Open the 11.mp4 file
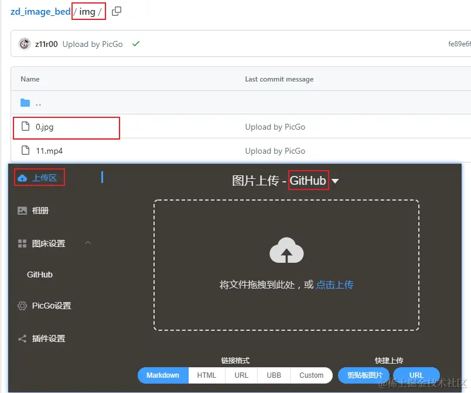471x393 pixels. (x=49, y=151)
